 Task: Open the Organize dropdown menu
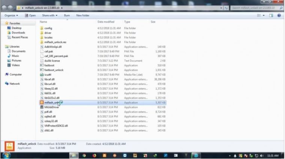pos(11,15)
